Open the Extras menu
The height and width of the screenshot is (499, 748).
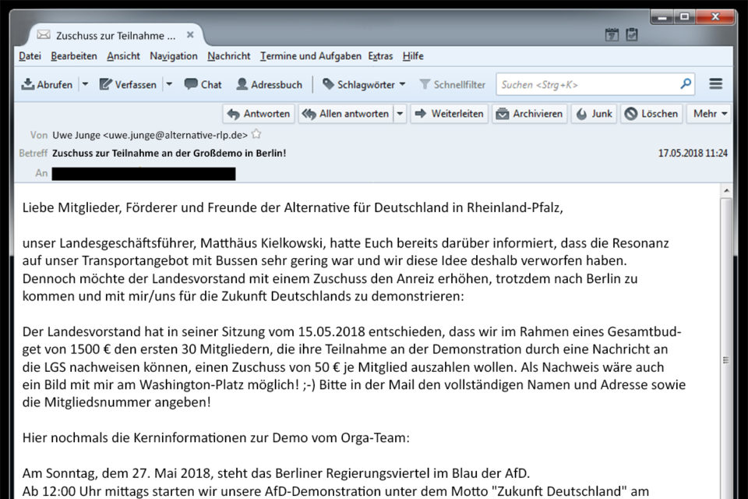coord(381,56)
